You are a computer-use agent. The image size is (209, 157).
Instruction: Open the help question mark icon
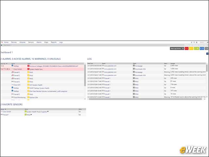(194, 42)
